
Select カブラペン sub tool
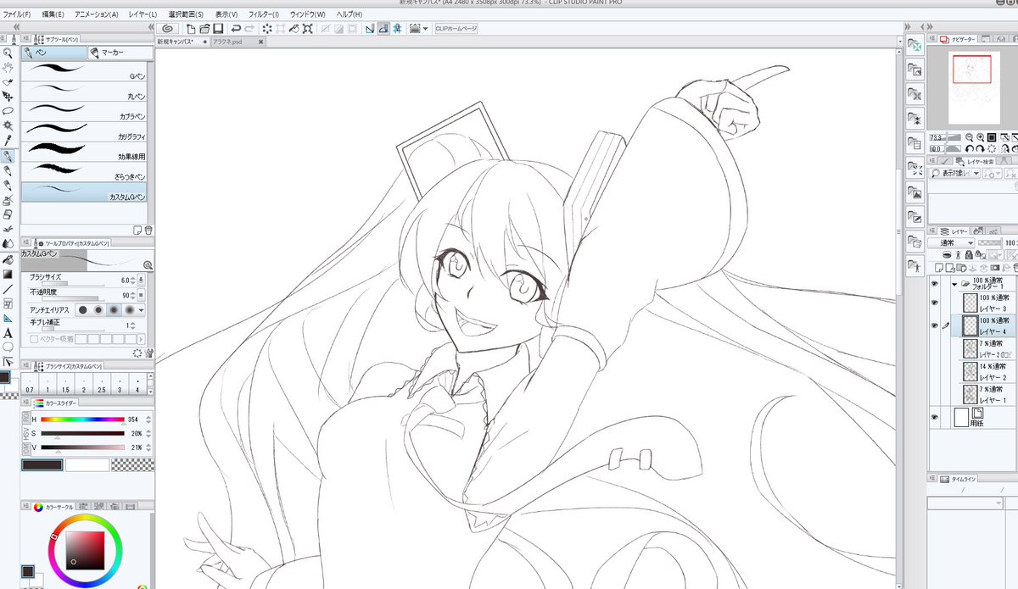click(84, 112)
